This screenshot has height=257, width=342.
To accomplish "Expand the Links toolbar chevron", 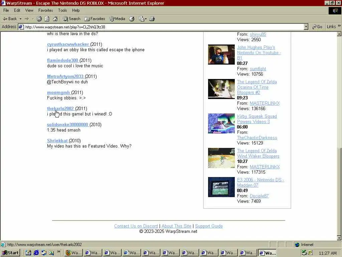I will point(339,26).
